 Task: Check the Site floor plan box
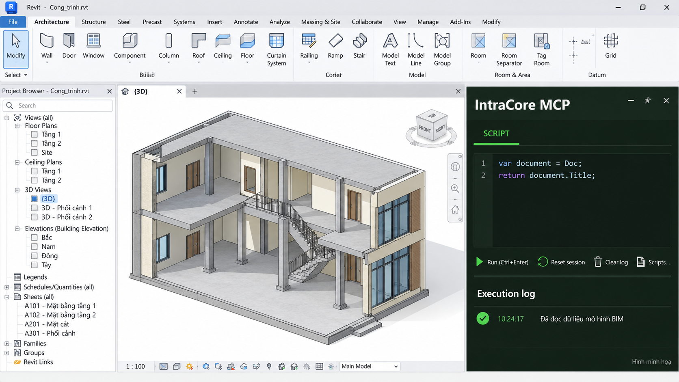pos(34,153)
